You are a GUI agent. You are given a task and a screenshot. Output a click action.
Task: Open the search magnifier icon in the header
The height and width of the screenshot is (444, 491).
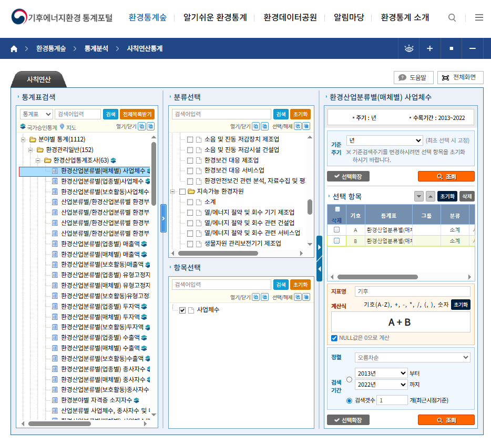pyautogui.click(x=452, y=17)
